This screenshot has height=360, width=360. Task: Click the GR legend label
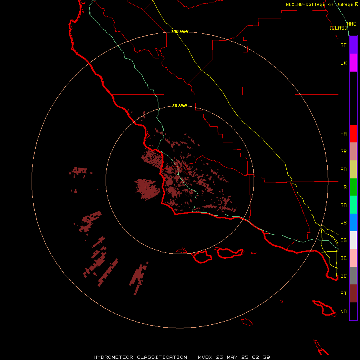coord(343,152)
